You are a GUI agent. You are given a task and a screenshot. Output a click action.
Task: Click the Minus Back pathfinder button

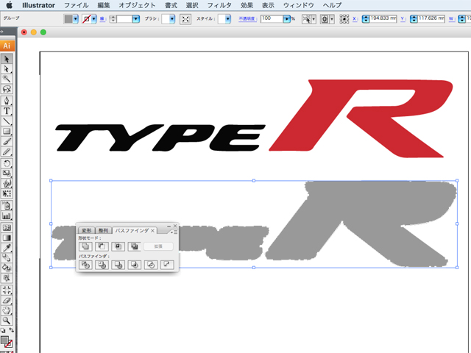pos(167,265)
